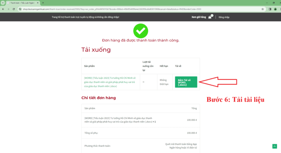
Task: Restore the browser window size
Action: (x=274, y=3)
